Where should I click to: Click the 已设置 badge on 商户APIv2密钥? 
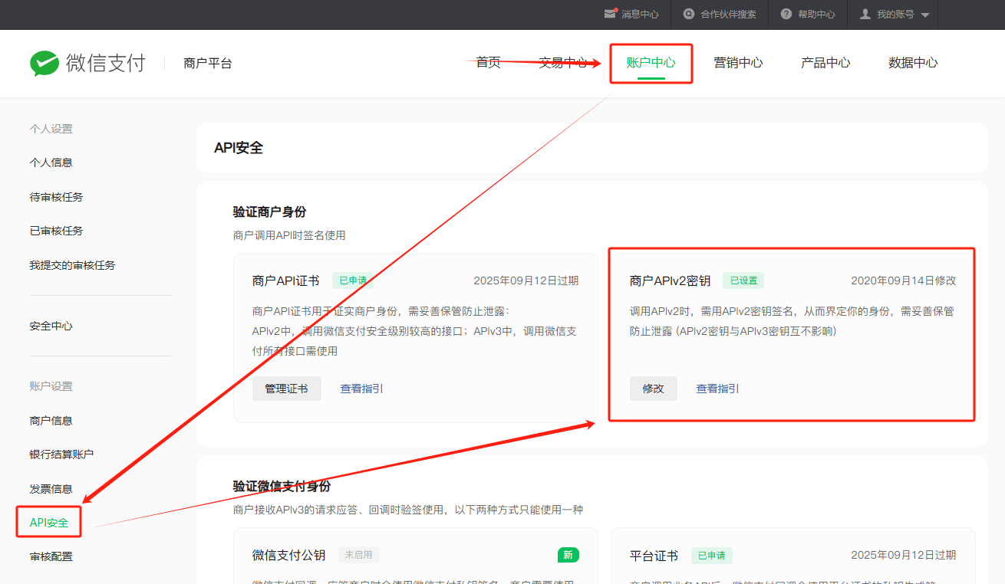(743, 281)
